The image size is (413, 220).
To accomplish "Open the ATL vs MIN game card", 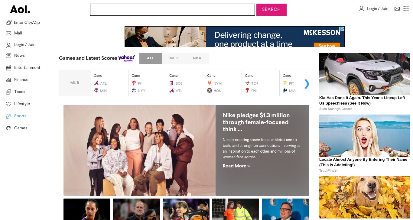I will coord(109,83).
